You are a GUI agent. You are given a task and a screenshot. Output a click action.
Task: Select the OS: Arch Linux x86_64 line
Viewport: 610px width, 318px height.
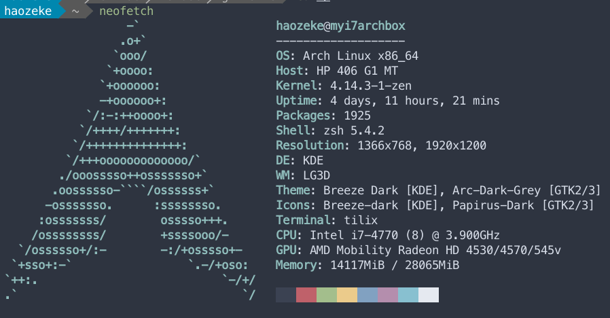(x=347, y=56)
